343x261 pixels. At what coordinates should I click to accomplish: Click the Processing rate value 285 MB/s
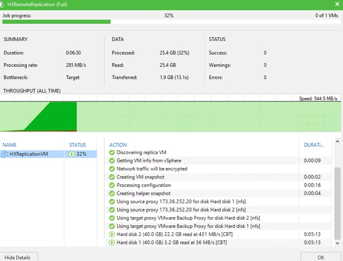76,65
